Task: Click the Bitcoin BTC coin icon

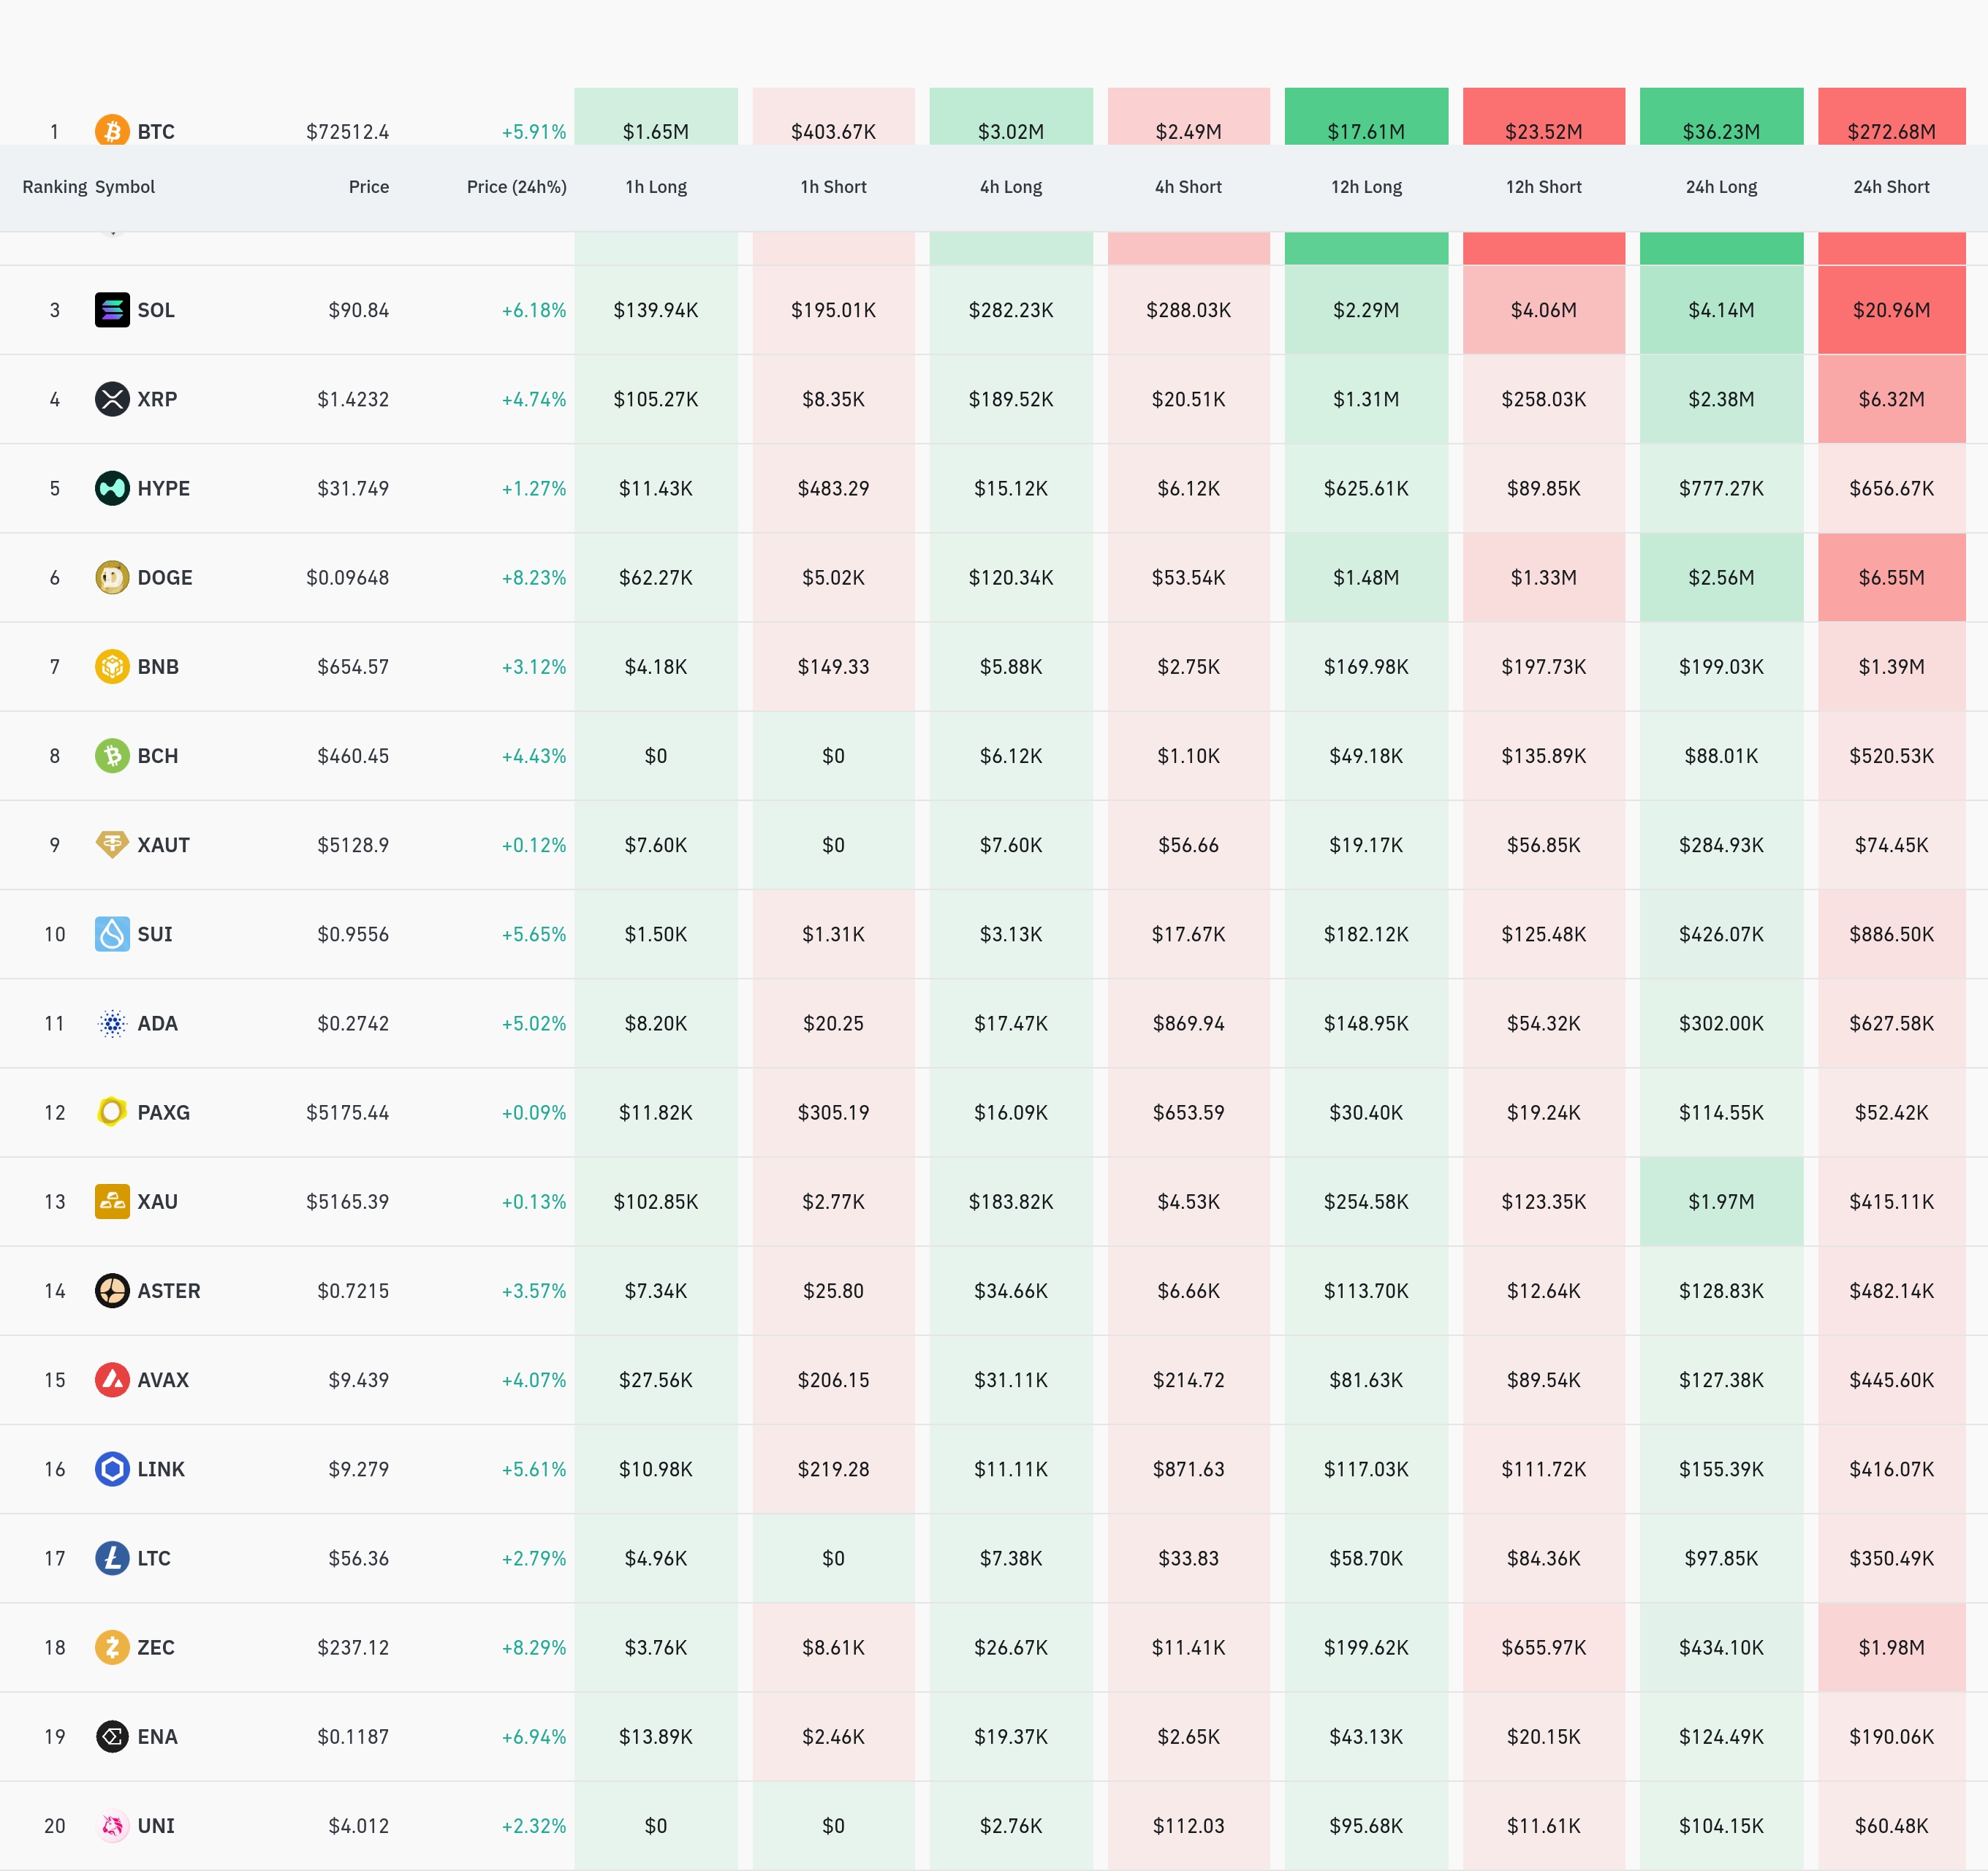Action: pos(112,130)
